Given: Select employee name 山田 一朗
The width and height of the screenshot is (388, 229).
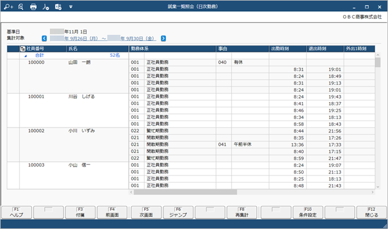Looking at the screenshot, I should tap(79, 62).
